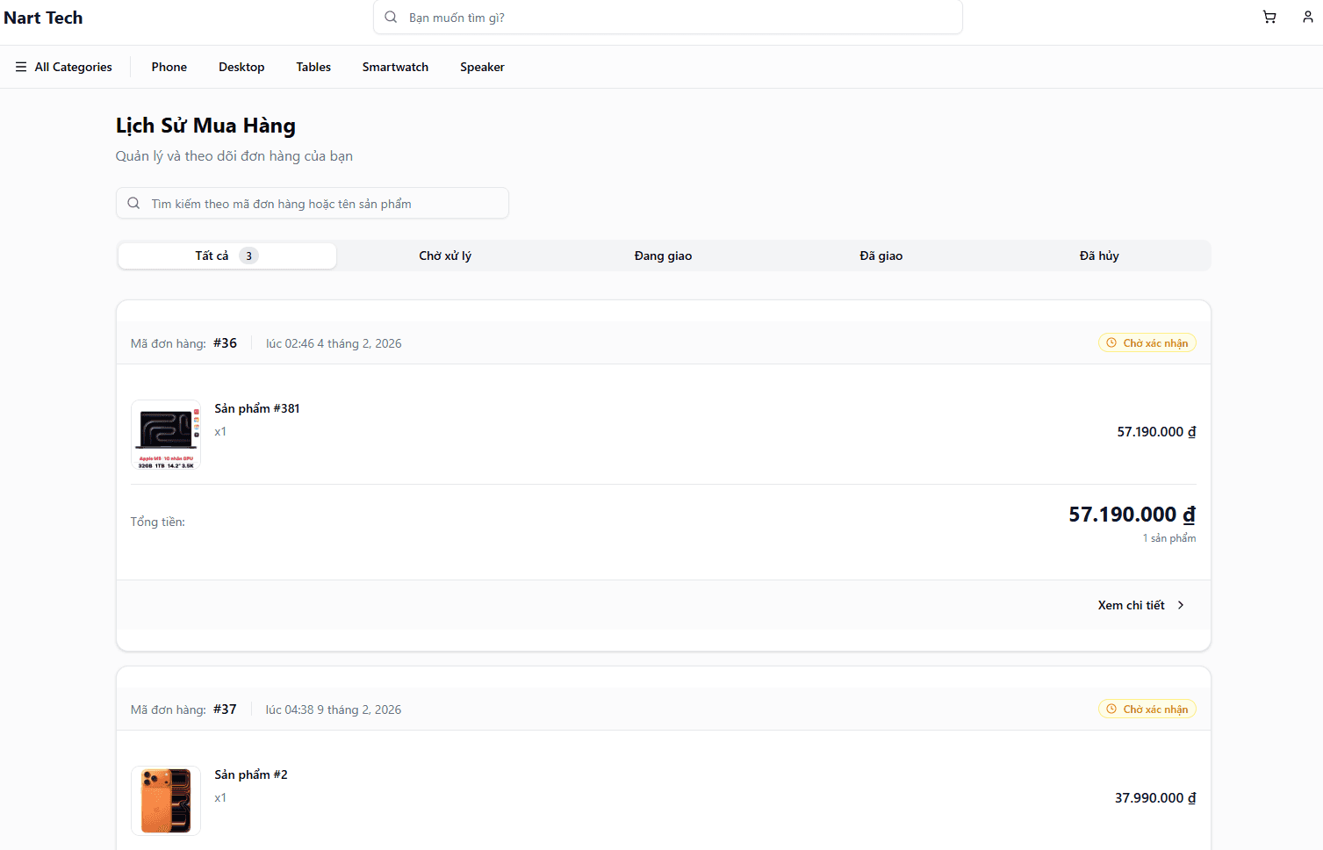Image resolution: width=1323 pixels, height=850 pixels.
Task: Select the Chờ xác nhận badge on order #37
Action: click(x=1147, y=709)
